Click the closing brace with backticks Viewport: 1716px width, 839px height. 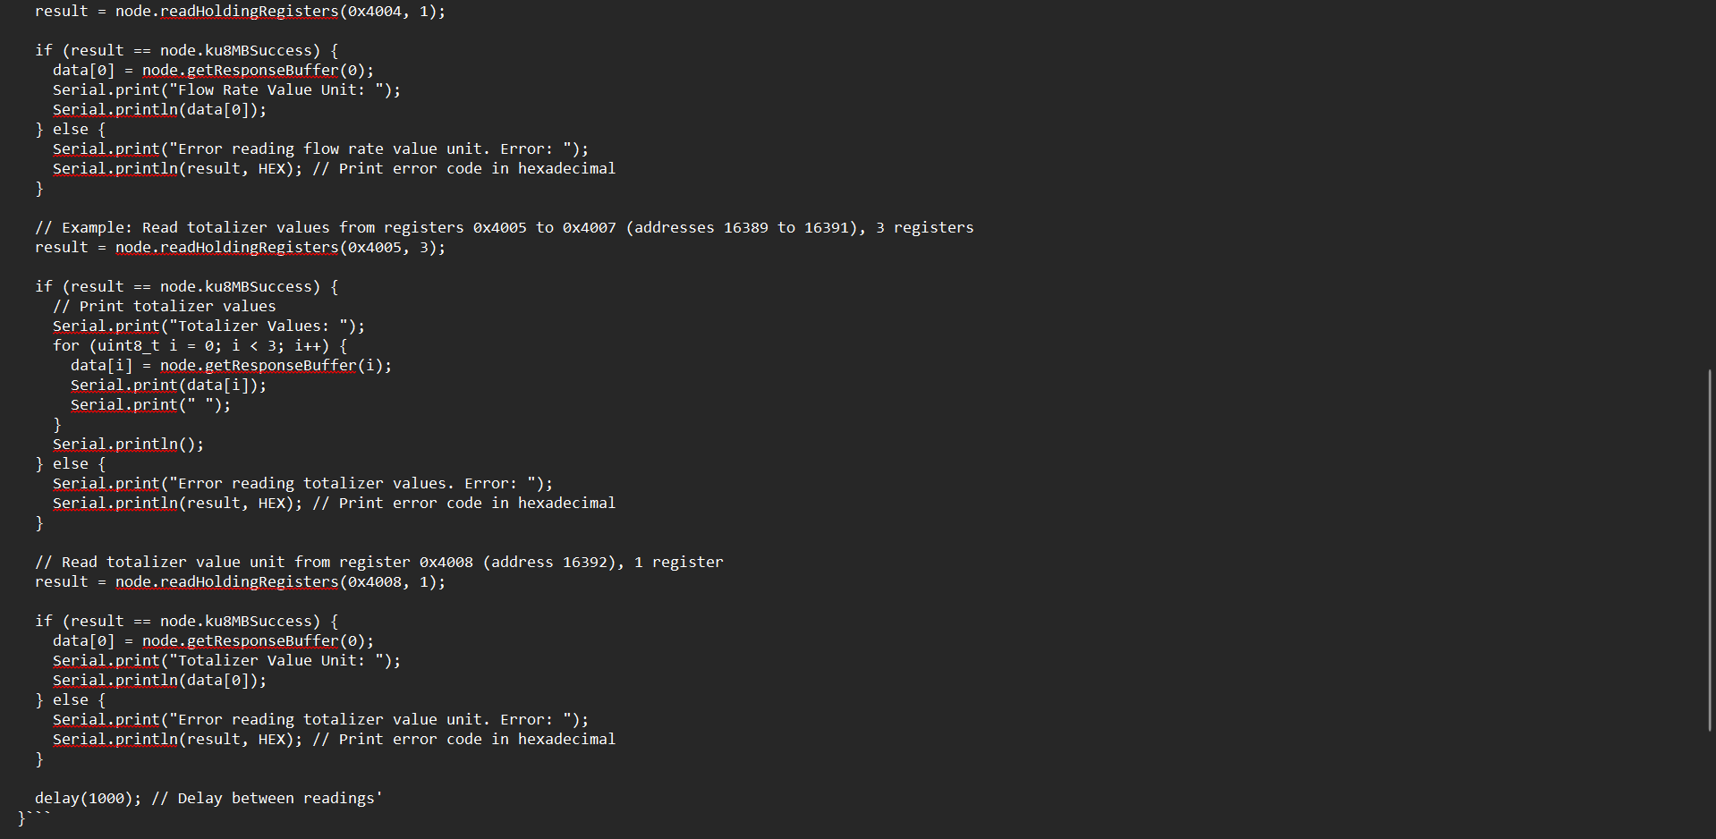34,818
